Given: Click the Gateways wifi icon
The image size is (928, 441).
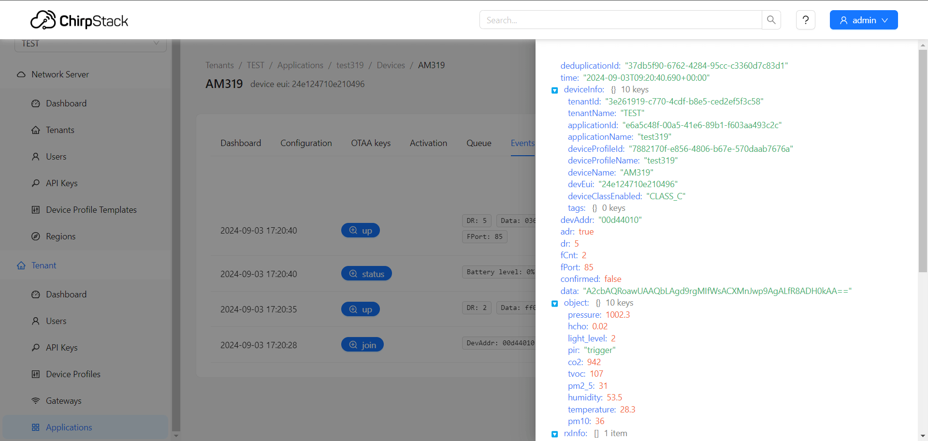Looking at the screenshot, I should pos(36,401).
